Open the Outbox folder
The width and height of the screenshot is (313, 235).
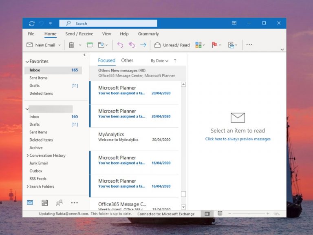pyautogui.click(x=36, y=171)
